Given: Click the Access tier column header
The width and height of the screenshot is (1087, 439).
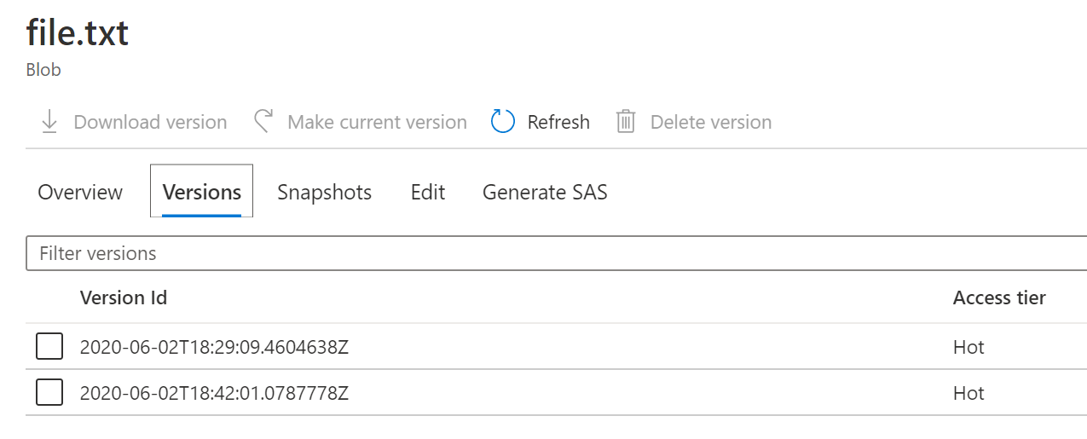Looking at the screenshot, I should pyautogui.click(x=999, y=297).
